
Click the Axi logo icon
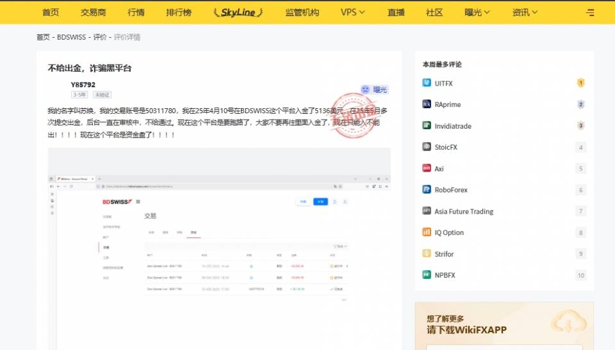click(427, 168)
